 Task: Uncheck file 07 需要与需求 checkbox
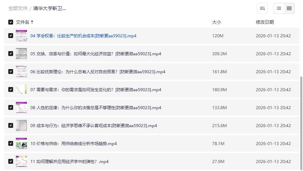point(11,89)
